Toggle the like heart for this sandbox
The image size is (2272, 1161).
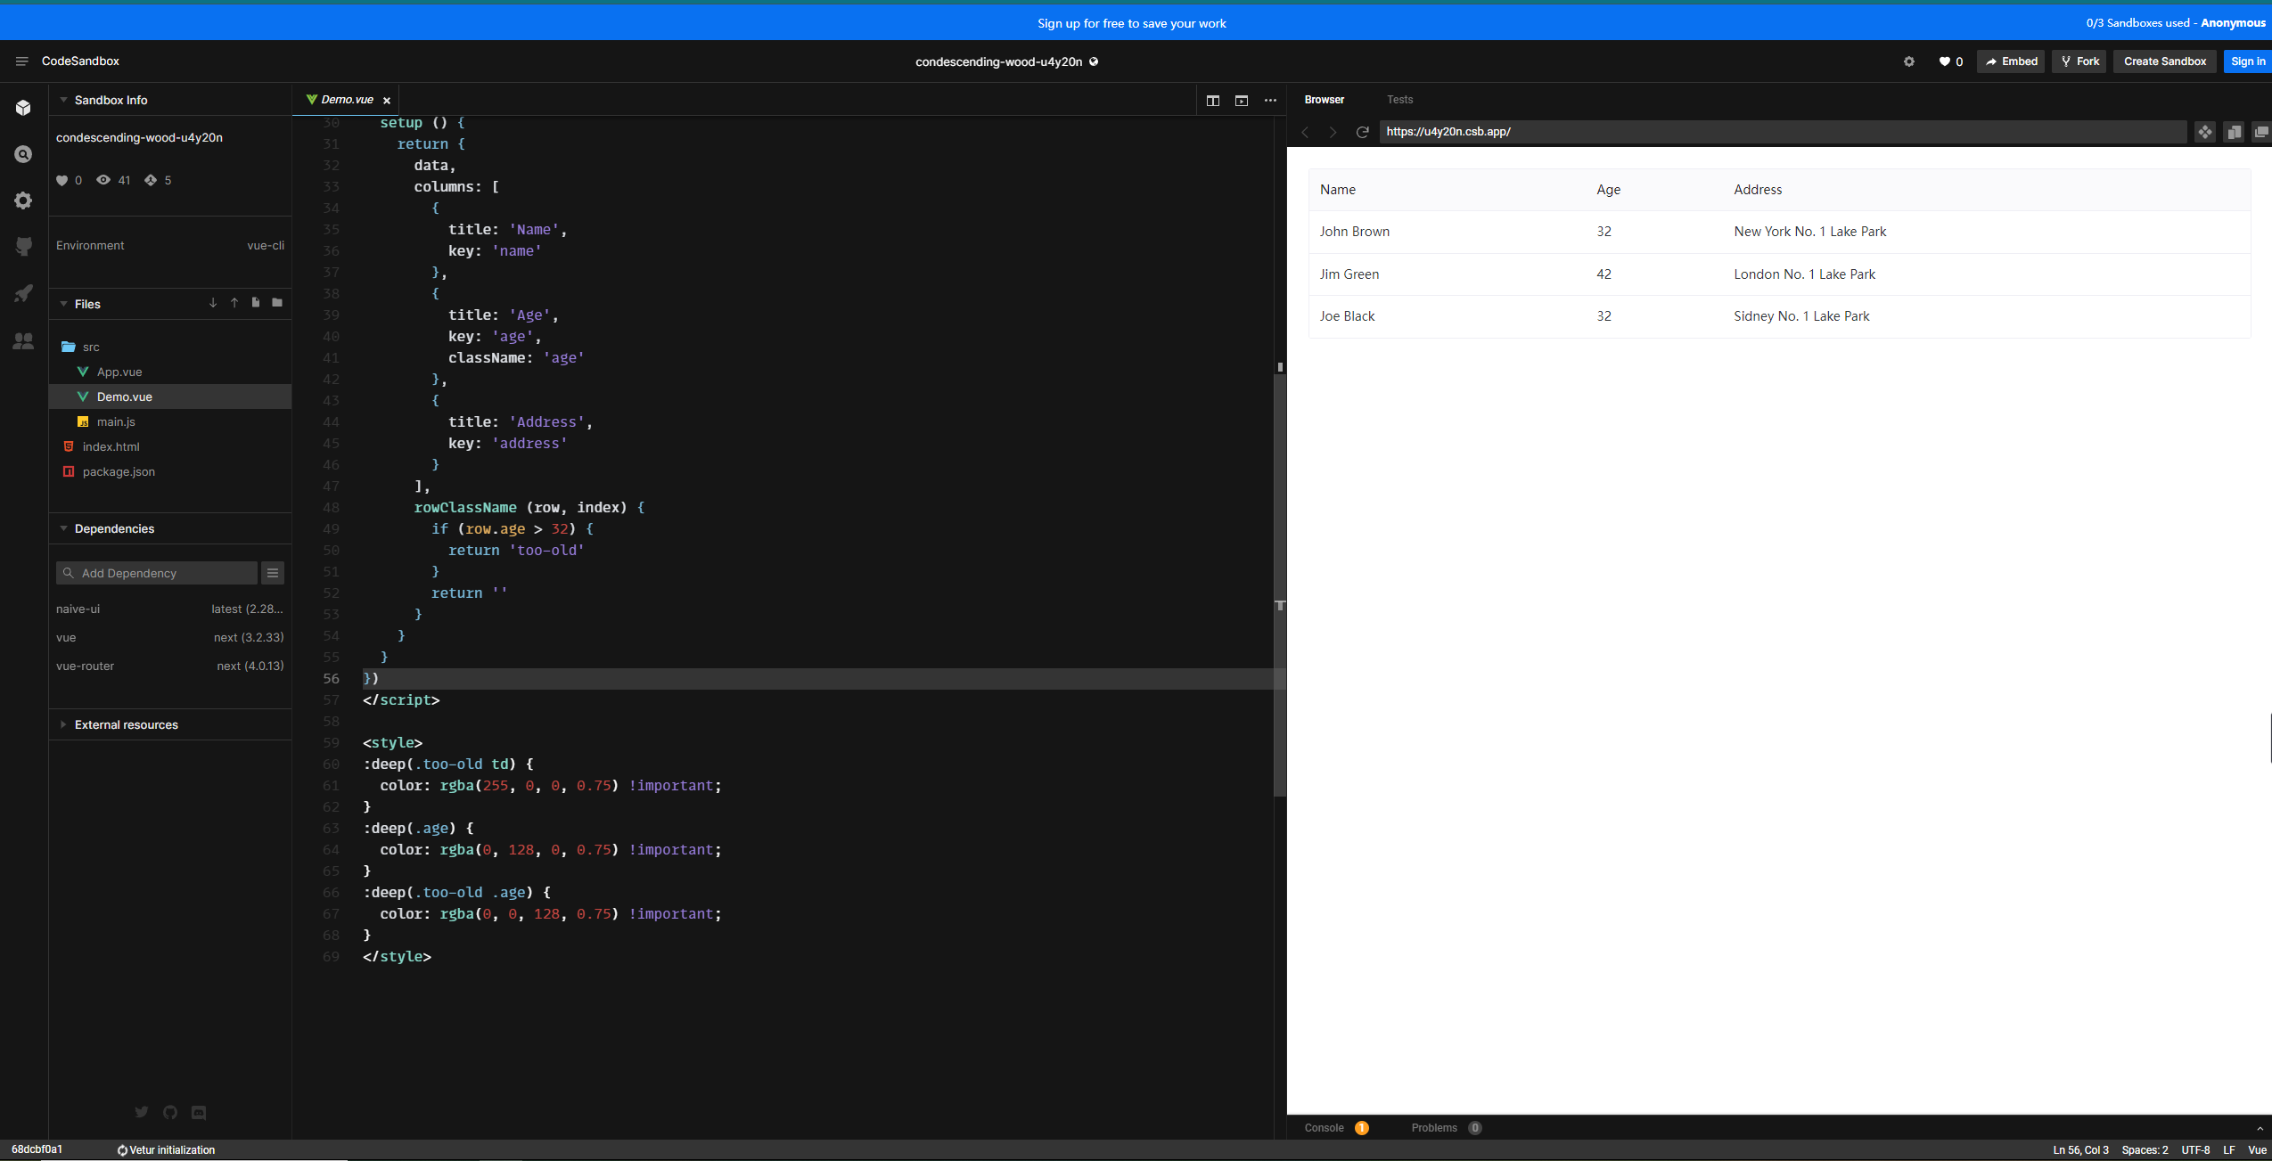click(x=1944, y=61)
